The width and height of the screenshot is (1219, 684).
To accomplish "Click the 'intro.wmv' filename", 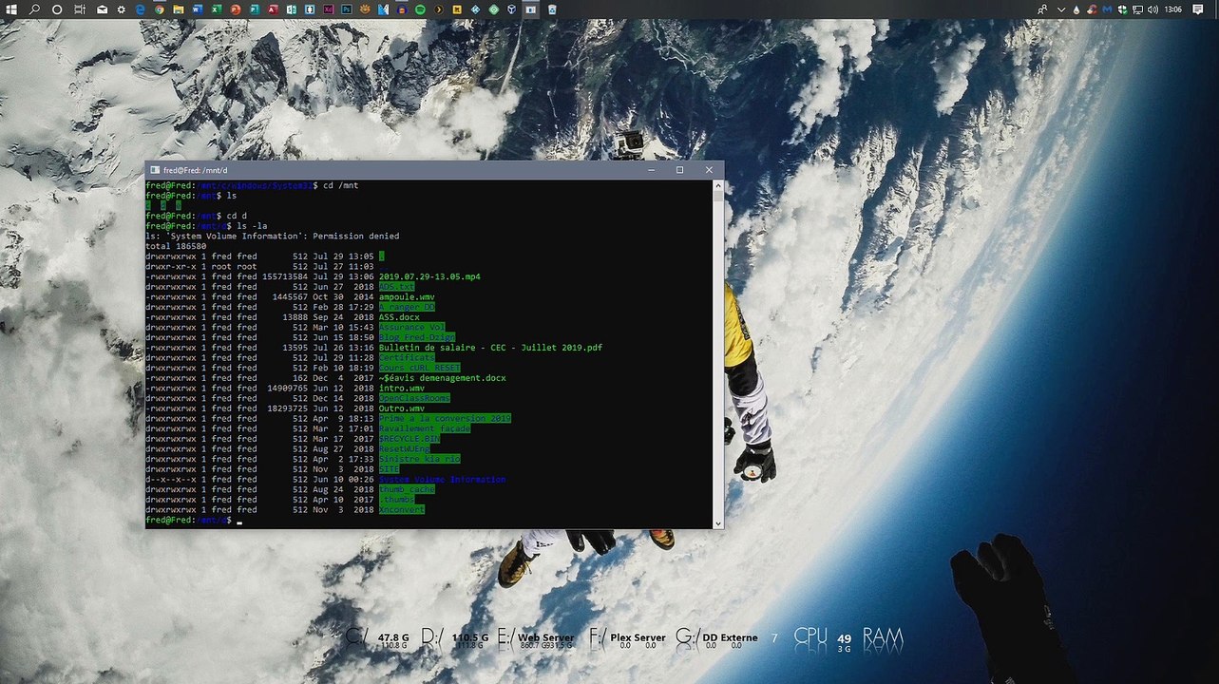I will tap(401, 389).
